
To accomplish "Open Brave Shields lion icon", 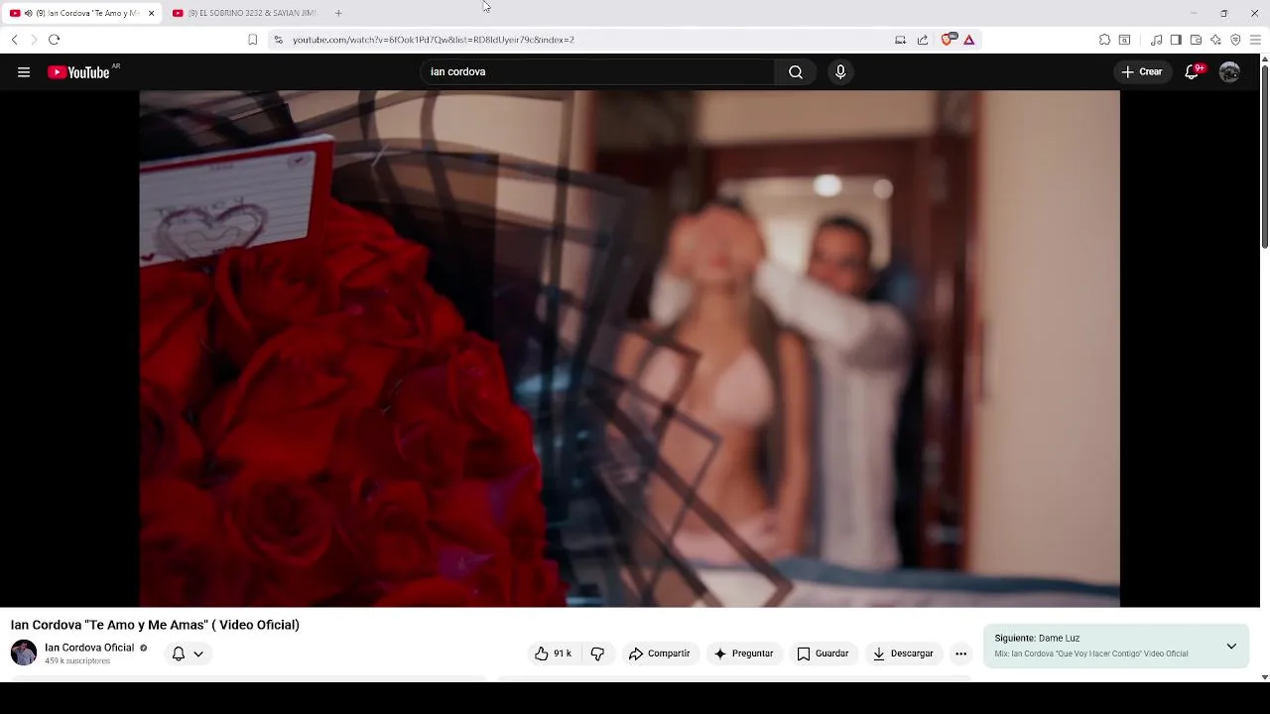I will tap(947, 40).
